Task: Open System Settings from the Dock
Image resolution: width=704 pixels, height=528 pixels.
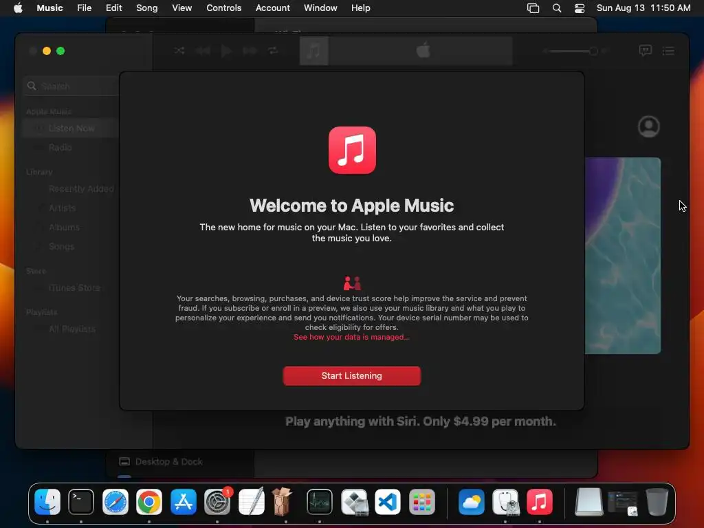Action: [217, 501]
